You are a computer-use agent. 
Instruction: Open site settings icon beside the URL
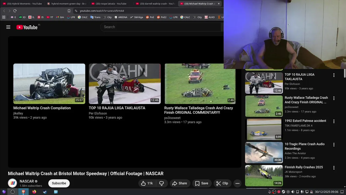[76, 11]
